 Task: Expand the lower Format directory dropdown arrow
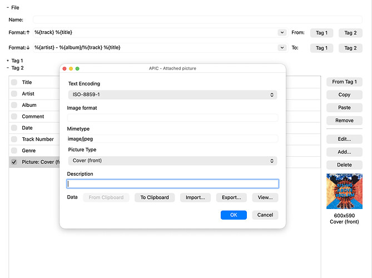(x=282, y=48)
